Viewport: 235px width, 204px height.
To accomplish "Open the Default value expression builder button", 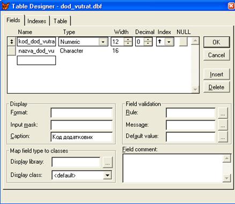I will click(x=223, y=137).
